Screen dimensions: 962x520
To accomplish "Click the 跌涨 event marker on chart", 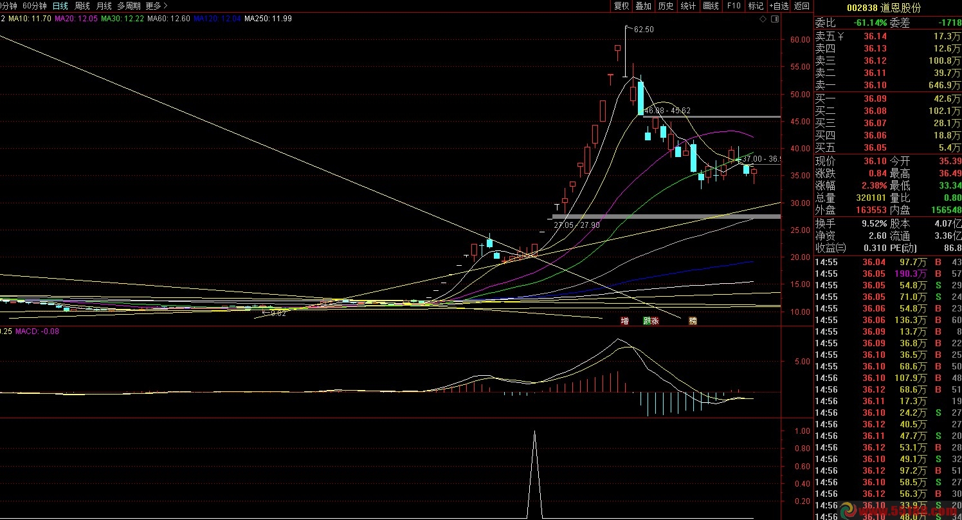I will point(651,320).
